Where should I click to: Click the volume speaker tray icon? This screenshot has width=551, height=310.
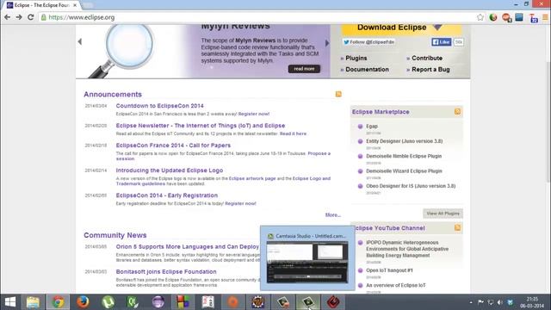(499, 302)
